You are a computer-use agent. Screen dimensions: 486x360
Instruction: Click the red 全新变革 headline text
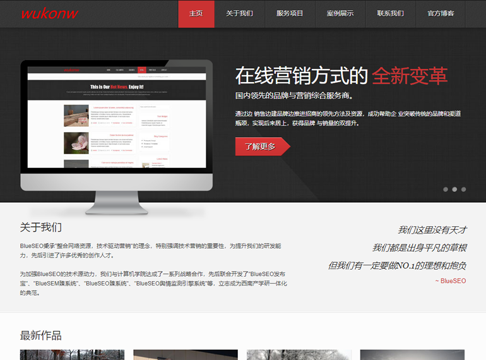click(410, 76)
